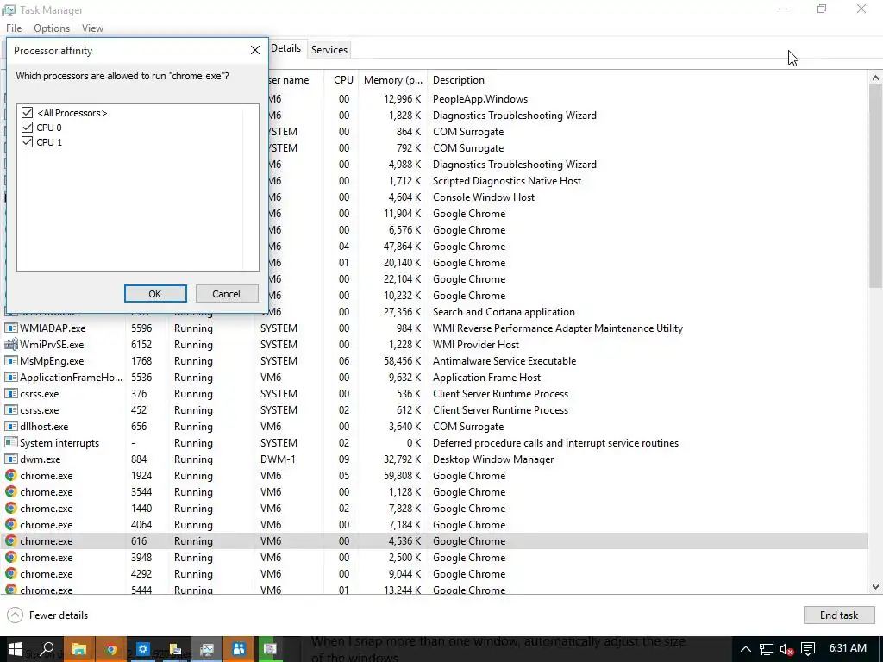Confirm affinity with the OK button
The height and width of the screenshot is (662, 883).
tap(155, 294)
